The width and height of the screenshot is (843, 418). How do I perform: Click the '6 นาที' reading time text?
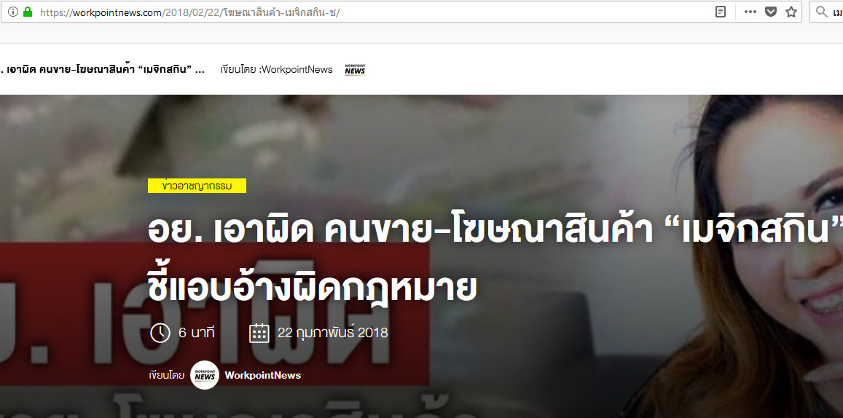[196, 333]
